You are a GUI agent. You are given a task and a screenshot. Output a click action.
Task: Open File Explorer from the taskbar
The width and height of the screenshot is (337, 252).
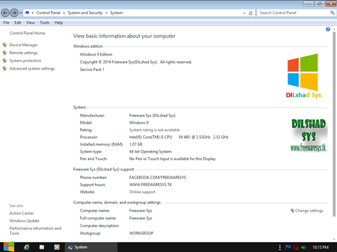click(42, 247)
